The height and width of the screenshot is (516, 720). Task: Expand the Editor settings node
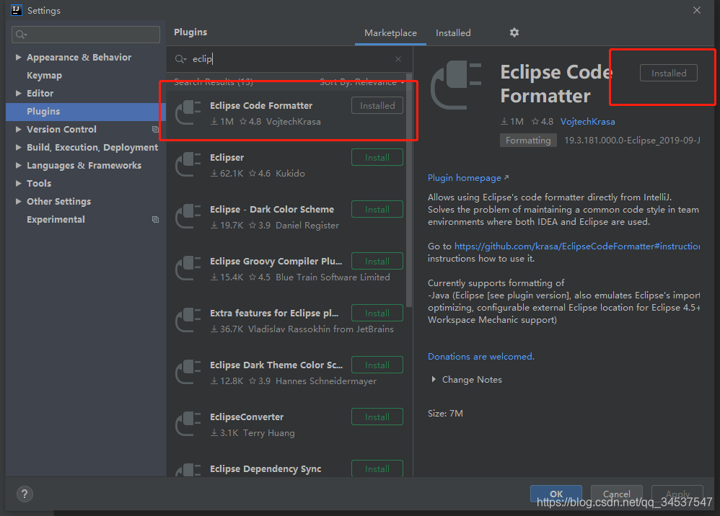18,93
